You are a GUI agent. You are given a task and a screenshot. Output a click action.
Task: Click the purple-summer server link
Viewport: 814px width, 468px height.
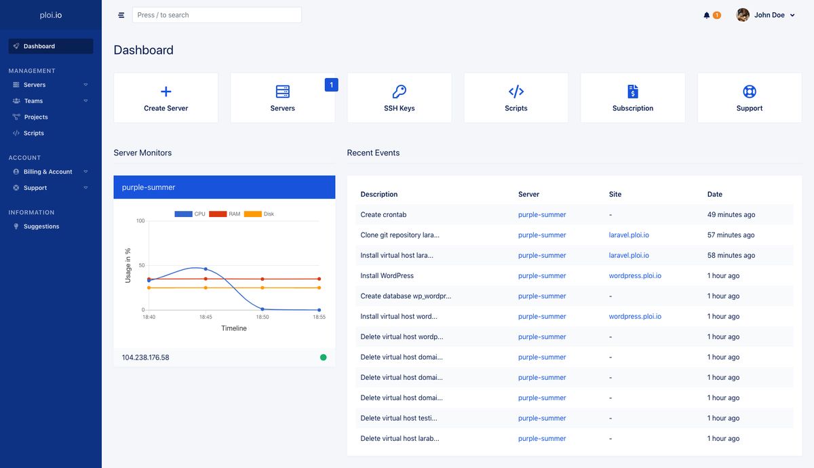point(541,214)
